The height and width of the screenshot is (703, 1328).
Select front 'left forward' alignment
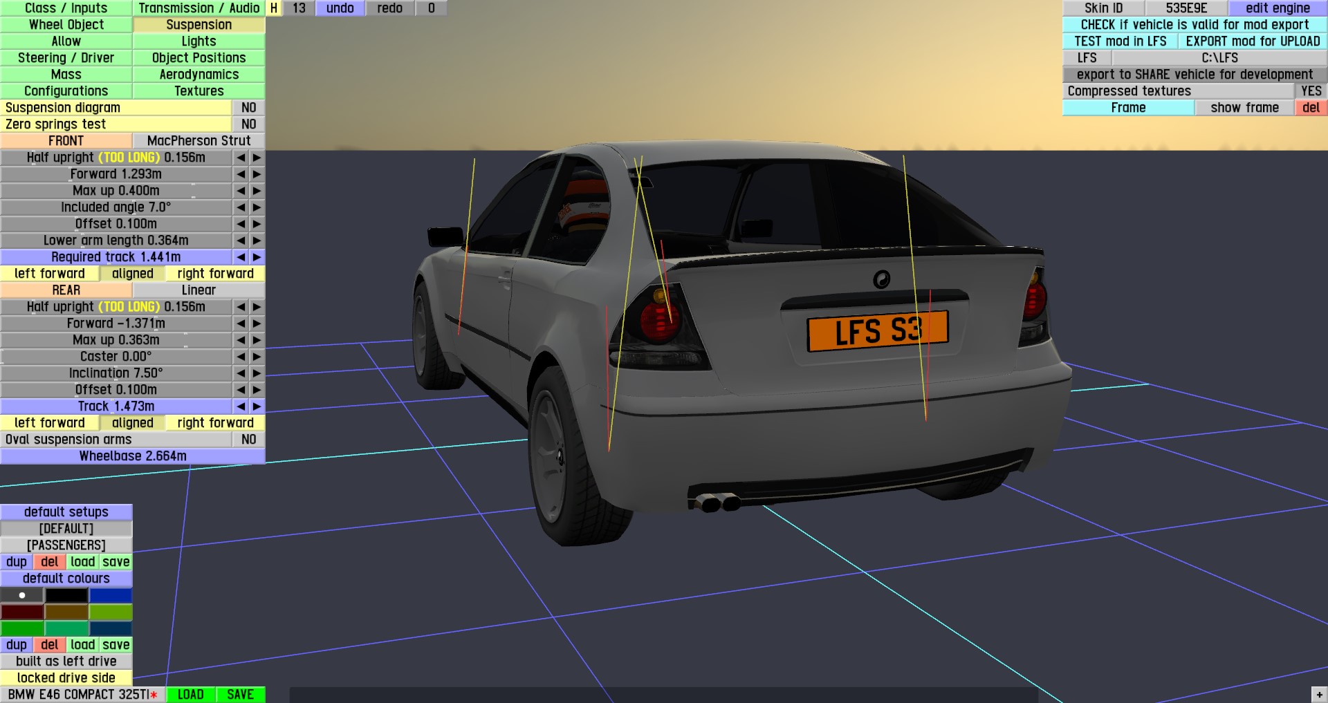(x=50, y=274)
